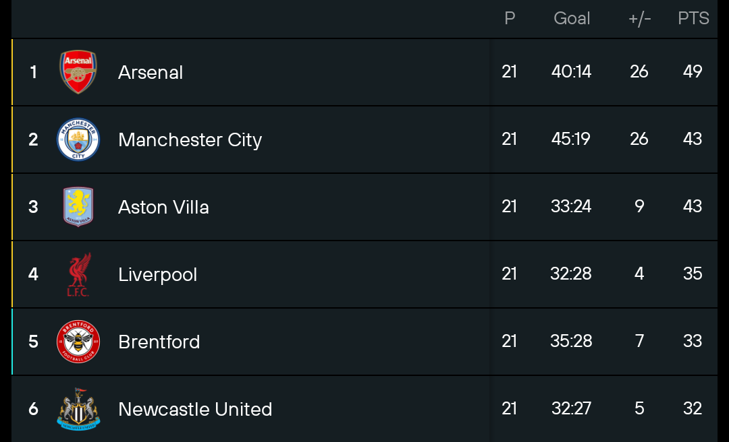Select Arsenal's 49 points cell
This screenshot has height=442, width=729.
pyautogui.click(x=693, y=71)
